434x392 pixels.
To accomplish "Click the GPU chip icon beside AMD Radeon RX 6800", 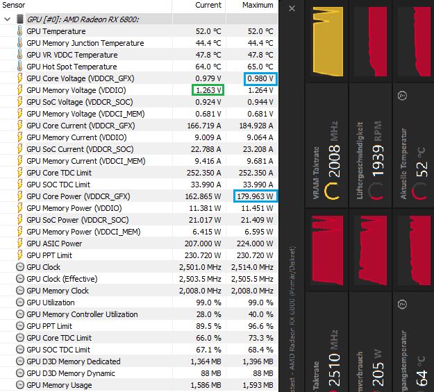I will pyautogui.click(x=20, y=19).
